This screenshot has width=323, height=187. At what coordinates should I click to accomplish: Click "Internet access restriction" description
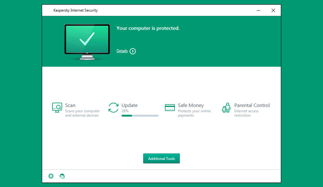point(246,113)
